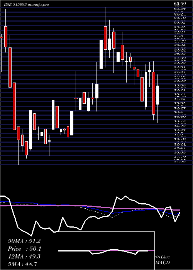Click the 5MA : 48.7 readout

click(x=22, y=264)
